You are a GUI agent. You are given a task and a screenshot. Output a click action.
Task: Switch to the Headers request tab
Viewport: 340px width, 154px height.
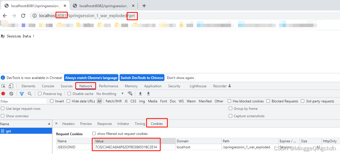coord(68,124)
